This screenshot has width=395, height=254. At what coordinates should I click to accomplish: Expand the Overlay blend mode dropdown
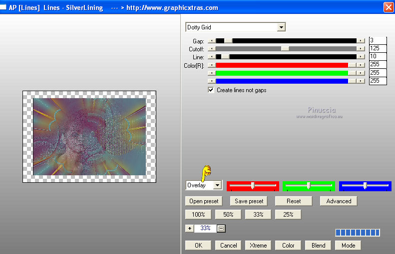pyautogui.click(x=217, y=185)
